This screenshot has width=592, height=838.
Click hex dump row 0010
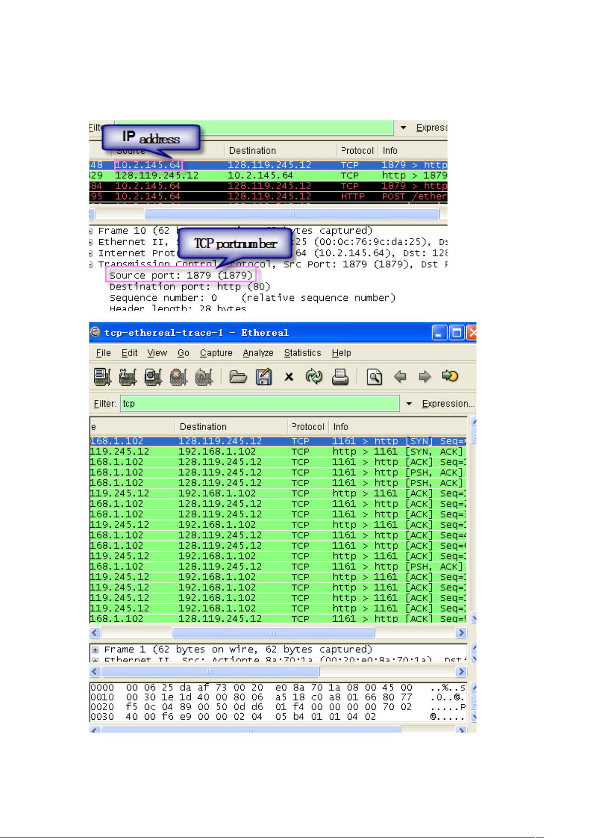279,697
